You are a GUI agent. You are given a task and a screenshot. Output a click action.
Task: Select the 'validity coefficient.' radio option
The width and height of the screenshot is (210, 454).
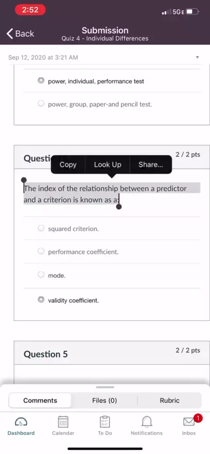click(x=41, y=300)
